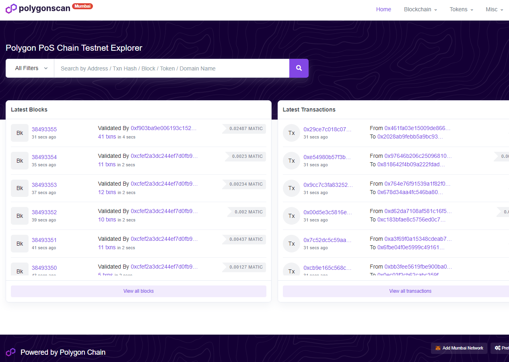Viewport: 509px width, 362px height.
Task: Click the Tx icon for transaction 0x29ce7c018c07
Action: pos(292,133)
